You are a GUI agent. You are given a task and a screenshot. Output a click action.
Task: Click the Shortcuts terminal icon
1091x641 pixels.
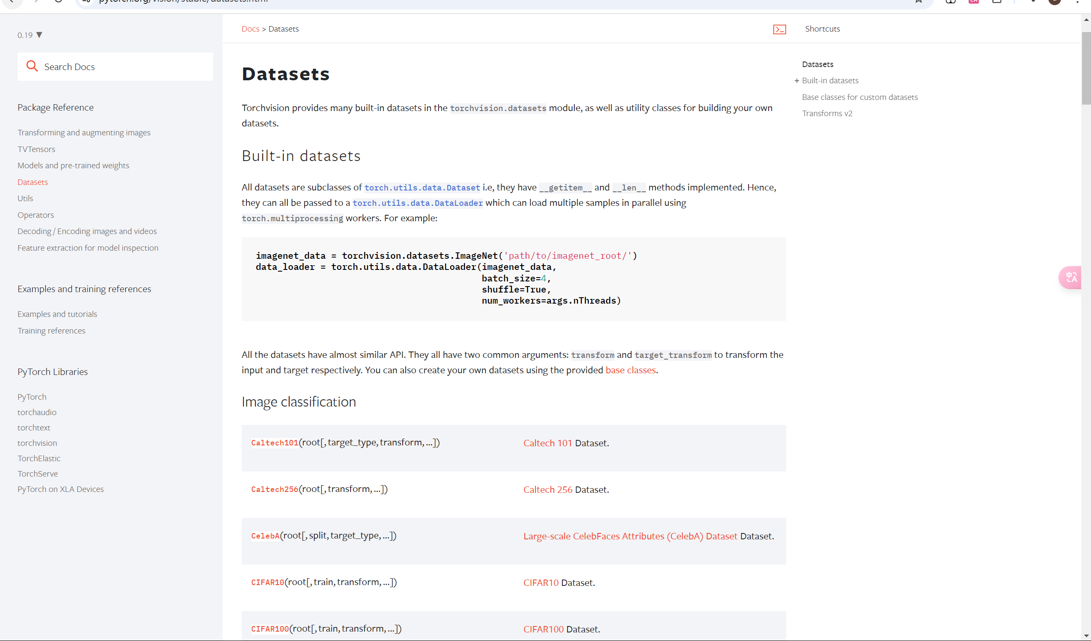tap(779, 29)
